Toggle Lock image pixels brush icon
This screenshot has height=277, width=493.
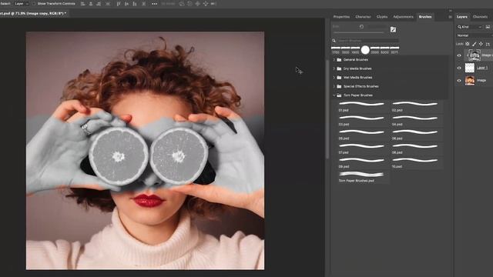point(475,44)
